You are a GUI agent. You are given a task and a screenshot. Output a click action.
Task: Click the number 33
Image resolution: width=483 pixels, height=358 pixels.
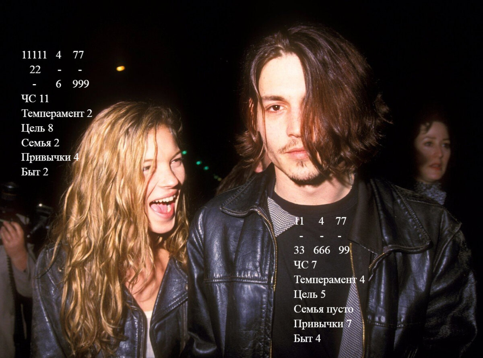(299, 250)
